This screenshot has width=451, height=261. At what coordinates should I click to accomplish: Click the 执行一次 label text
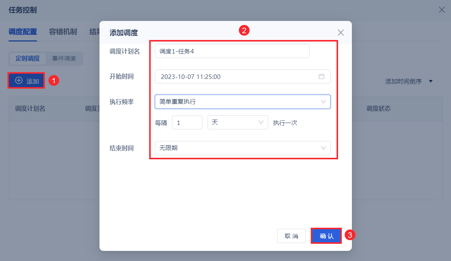click(x=285, y=123)
